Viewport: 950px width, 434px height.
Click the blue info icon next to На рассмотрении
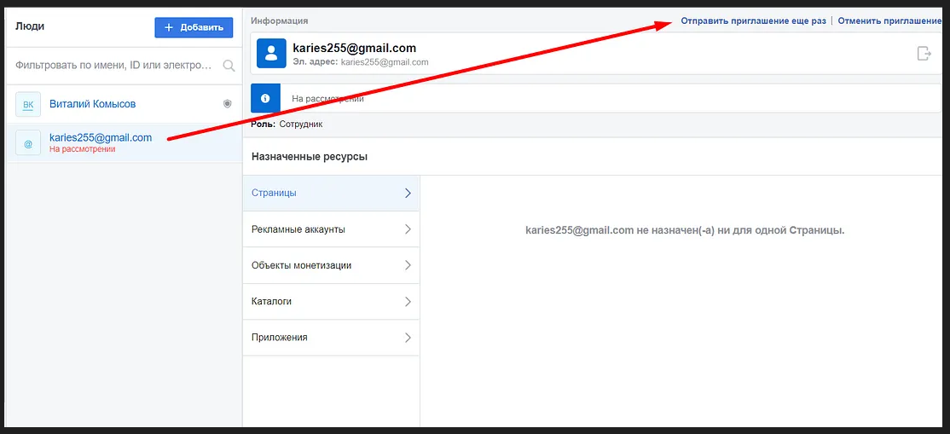265,98
